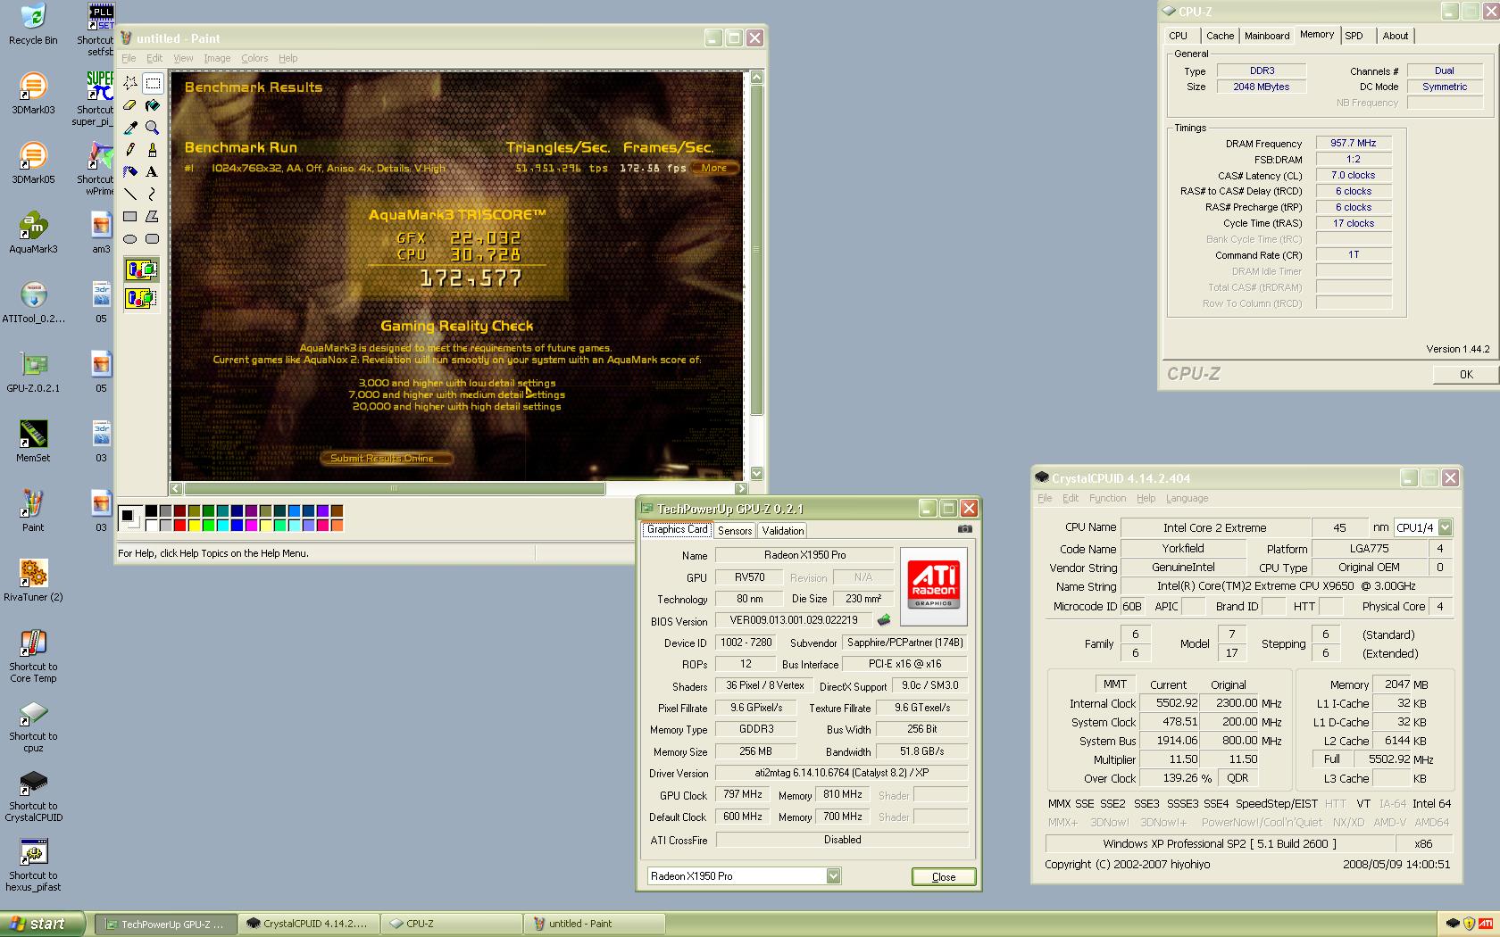Image resolution: width=1500 pixels, height=937 pixels.
Task: Pick the white color swatch in Paint palette
Action: point(151,526)
